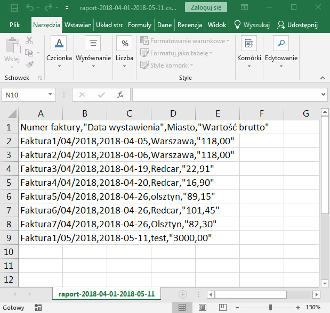Click the Format Painter brush icon
The height and width of the screenshot is (313, 330).
tap(29, 65)
